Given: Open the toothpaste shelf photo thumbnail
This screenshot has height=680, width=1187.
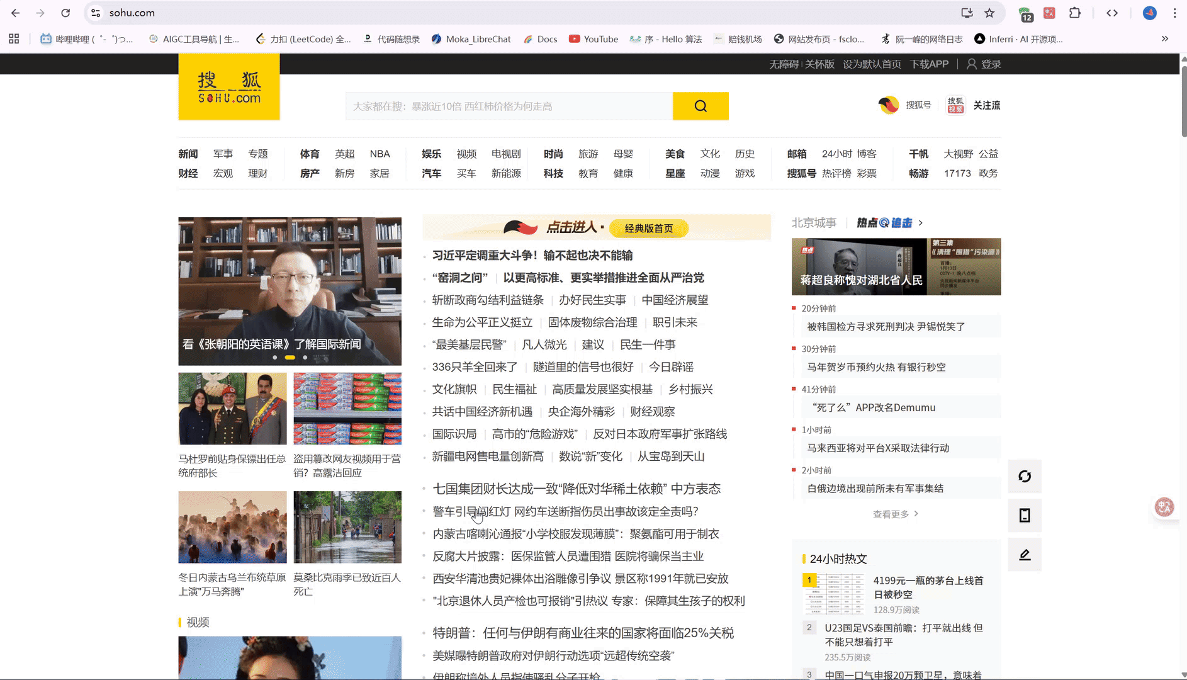Looking at the screenshot, I should point(347,409).
